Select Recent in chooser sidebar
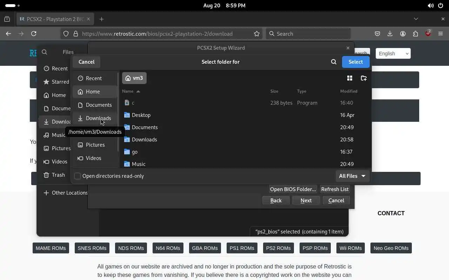Image resolution: width=449 pixels, height=280 pixels. [x=95, y=78]
